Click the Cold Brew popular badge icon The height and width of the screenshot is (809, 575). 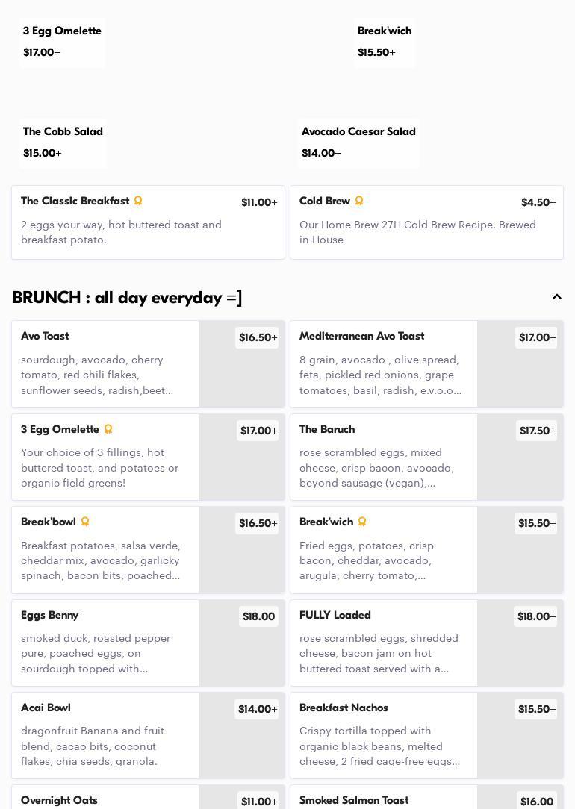[359, 201]
